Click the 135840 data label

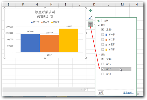(x=50, y=33)
